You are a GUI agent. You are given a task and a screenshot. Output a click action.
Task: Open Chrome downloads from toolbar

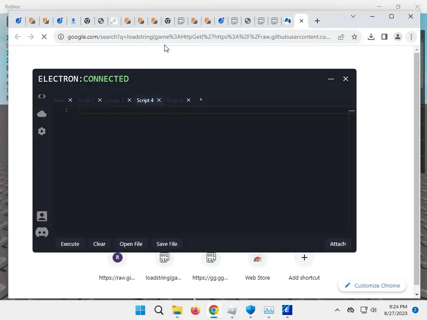371,37
